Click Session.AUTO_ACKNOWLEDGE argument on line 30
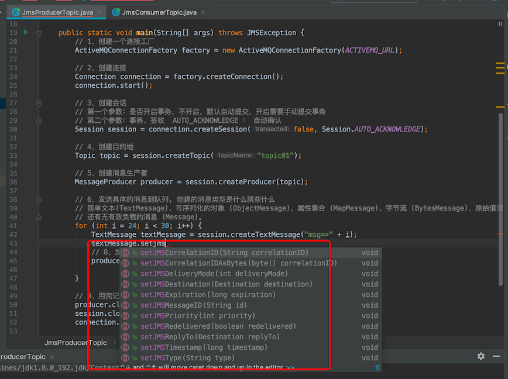The width and height of the screenshot is (508, 379). pyautogui.click(x=370, y=129)
